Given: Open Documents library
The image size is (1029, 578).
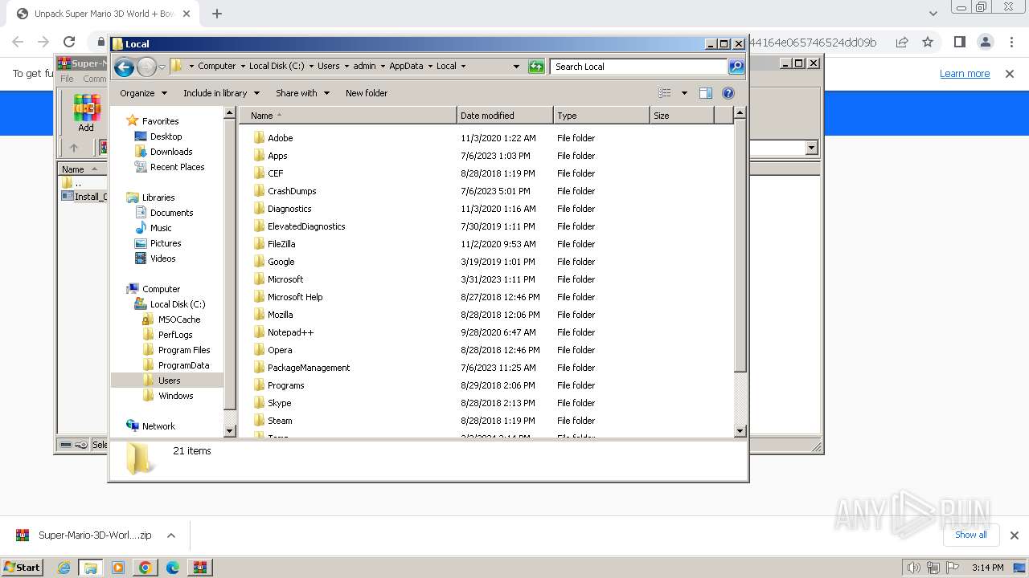Looking at the screenshot, I should [171, 213].
